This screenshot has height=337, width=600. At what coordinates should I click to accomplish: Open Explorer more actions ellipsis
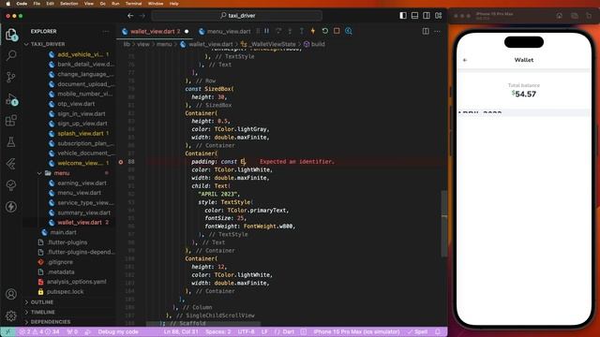tap(106, 31)
